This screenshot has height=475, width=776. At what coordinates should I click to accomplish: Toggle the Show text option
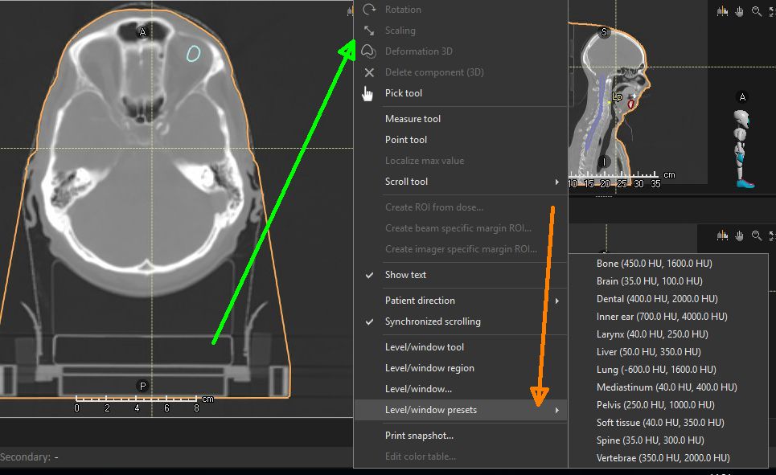click(x=405, y=275)
